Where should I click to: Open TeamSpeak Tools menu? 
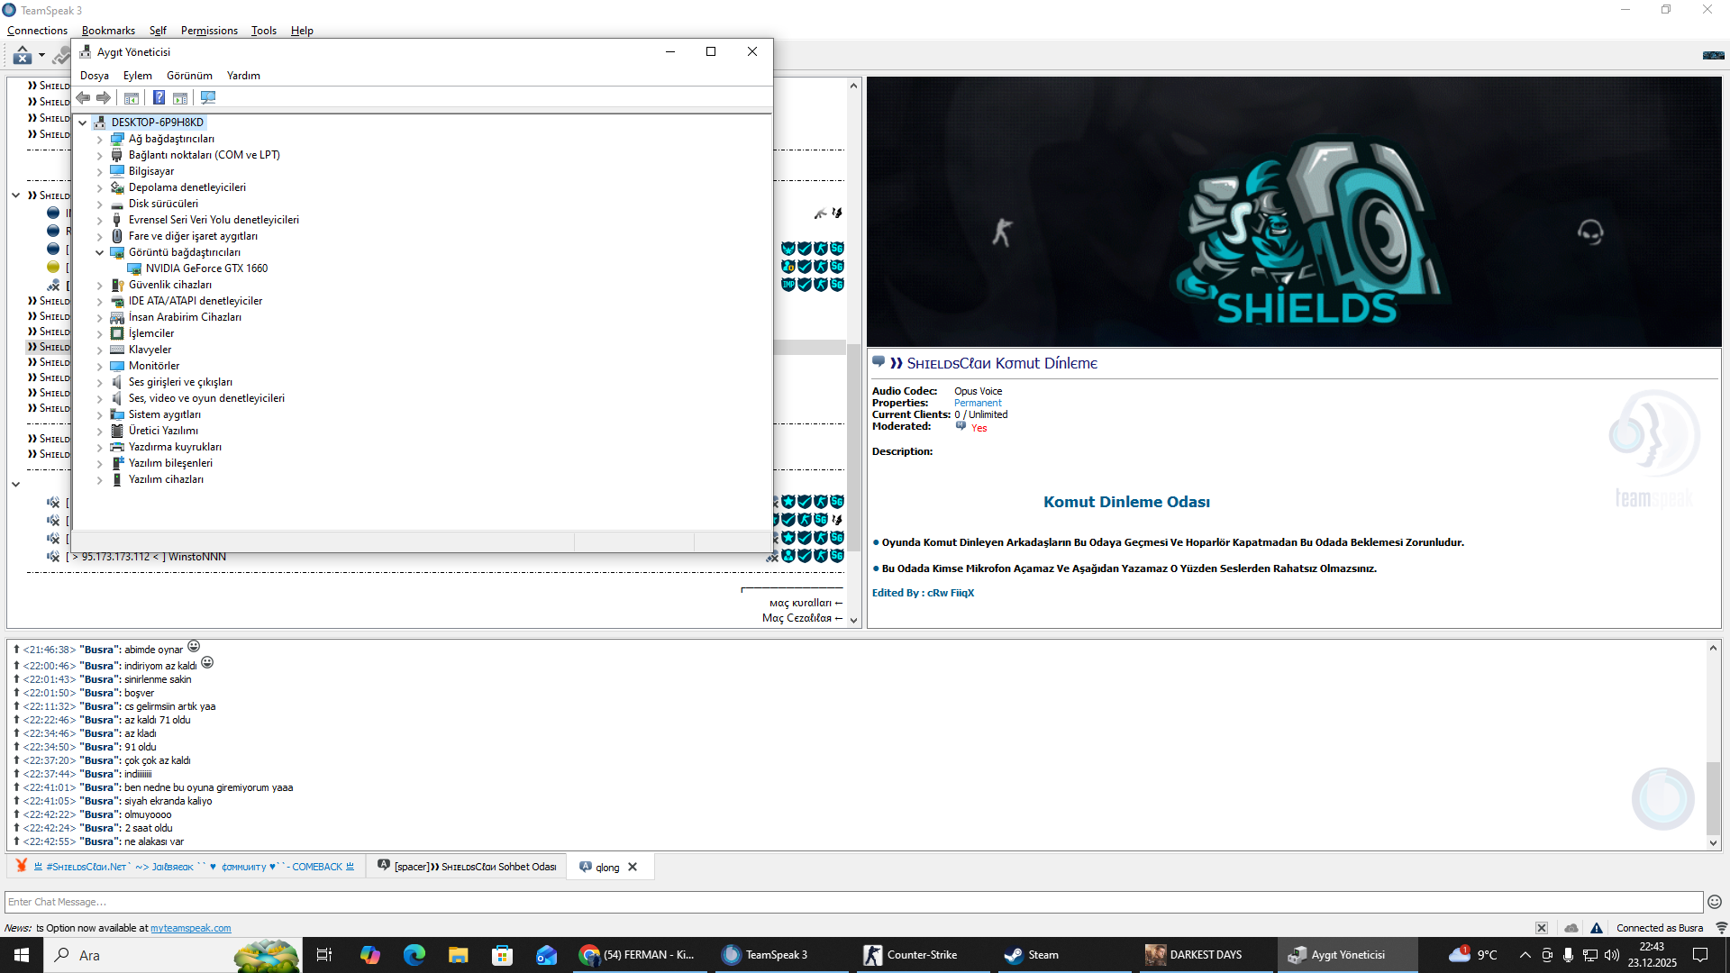point(264,31)
